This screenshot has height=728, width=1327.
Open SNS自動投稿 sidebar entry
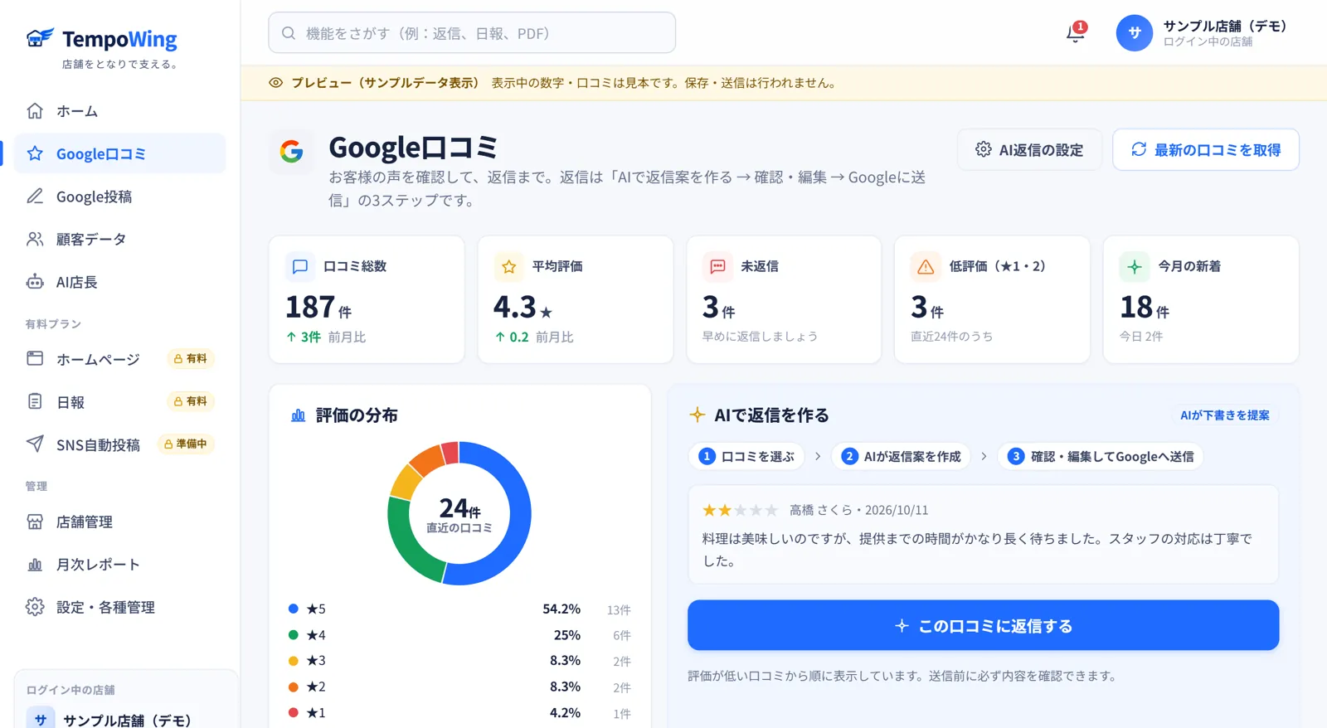tap(119, 444)
